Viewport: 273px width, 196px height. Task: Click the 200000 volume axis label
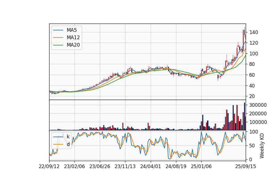(258, 114)
